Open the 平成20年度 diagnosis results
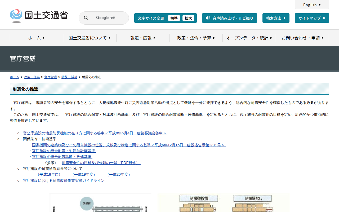This screenshot has height=212, width=339. click(119, 174)
